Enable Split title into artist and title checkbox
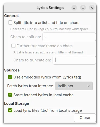 click(10, 22)
